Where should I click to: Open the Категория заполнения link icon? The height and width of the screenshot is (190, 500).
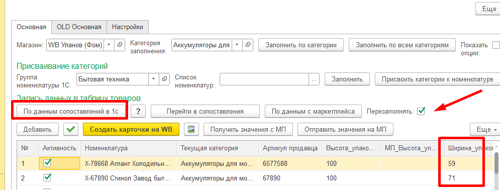pos(248,45)
